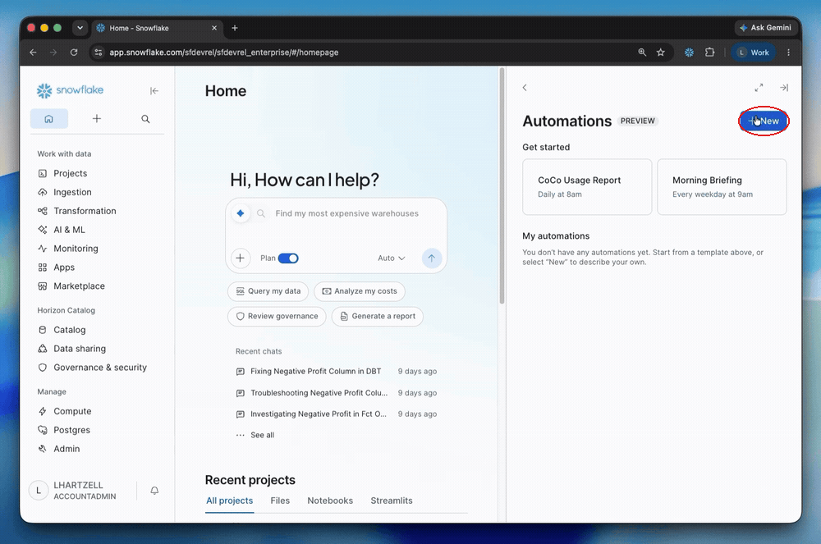
Task: Open Projects in the sidebar
Action: pos(70,173)
